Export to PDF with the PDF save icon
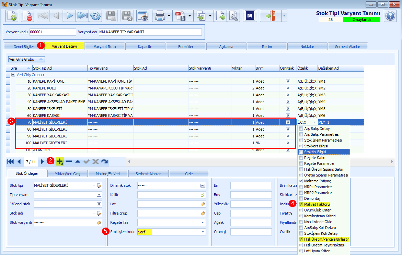 [x=180, y=16]
